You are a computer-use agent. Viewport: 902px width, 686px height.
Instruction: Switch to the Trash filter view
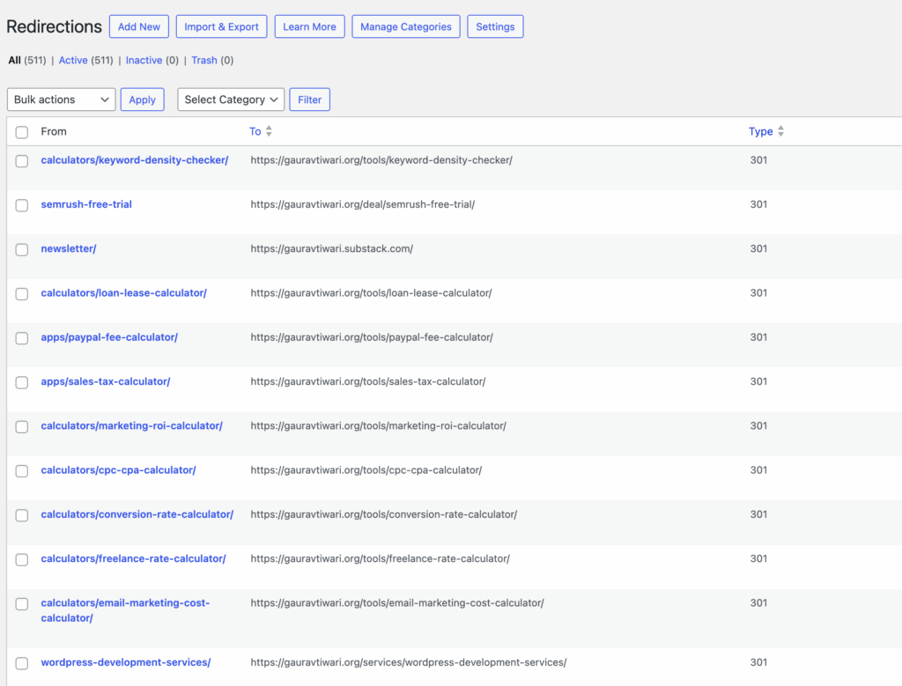pos(203,60)
